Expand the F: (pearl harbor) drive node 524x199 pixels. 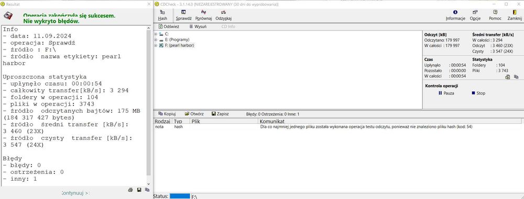point(156,45)
